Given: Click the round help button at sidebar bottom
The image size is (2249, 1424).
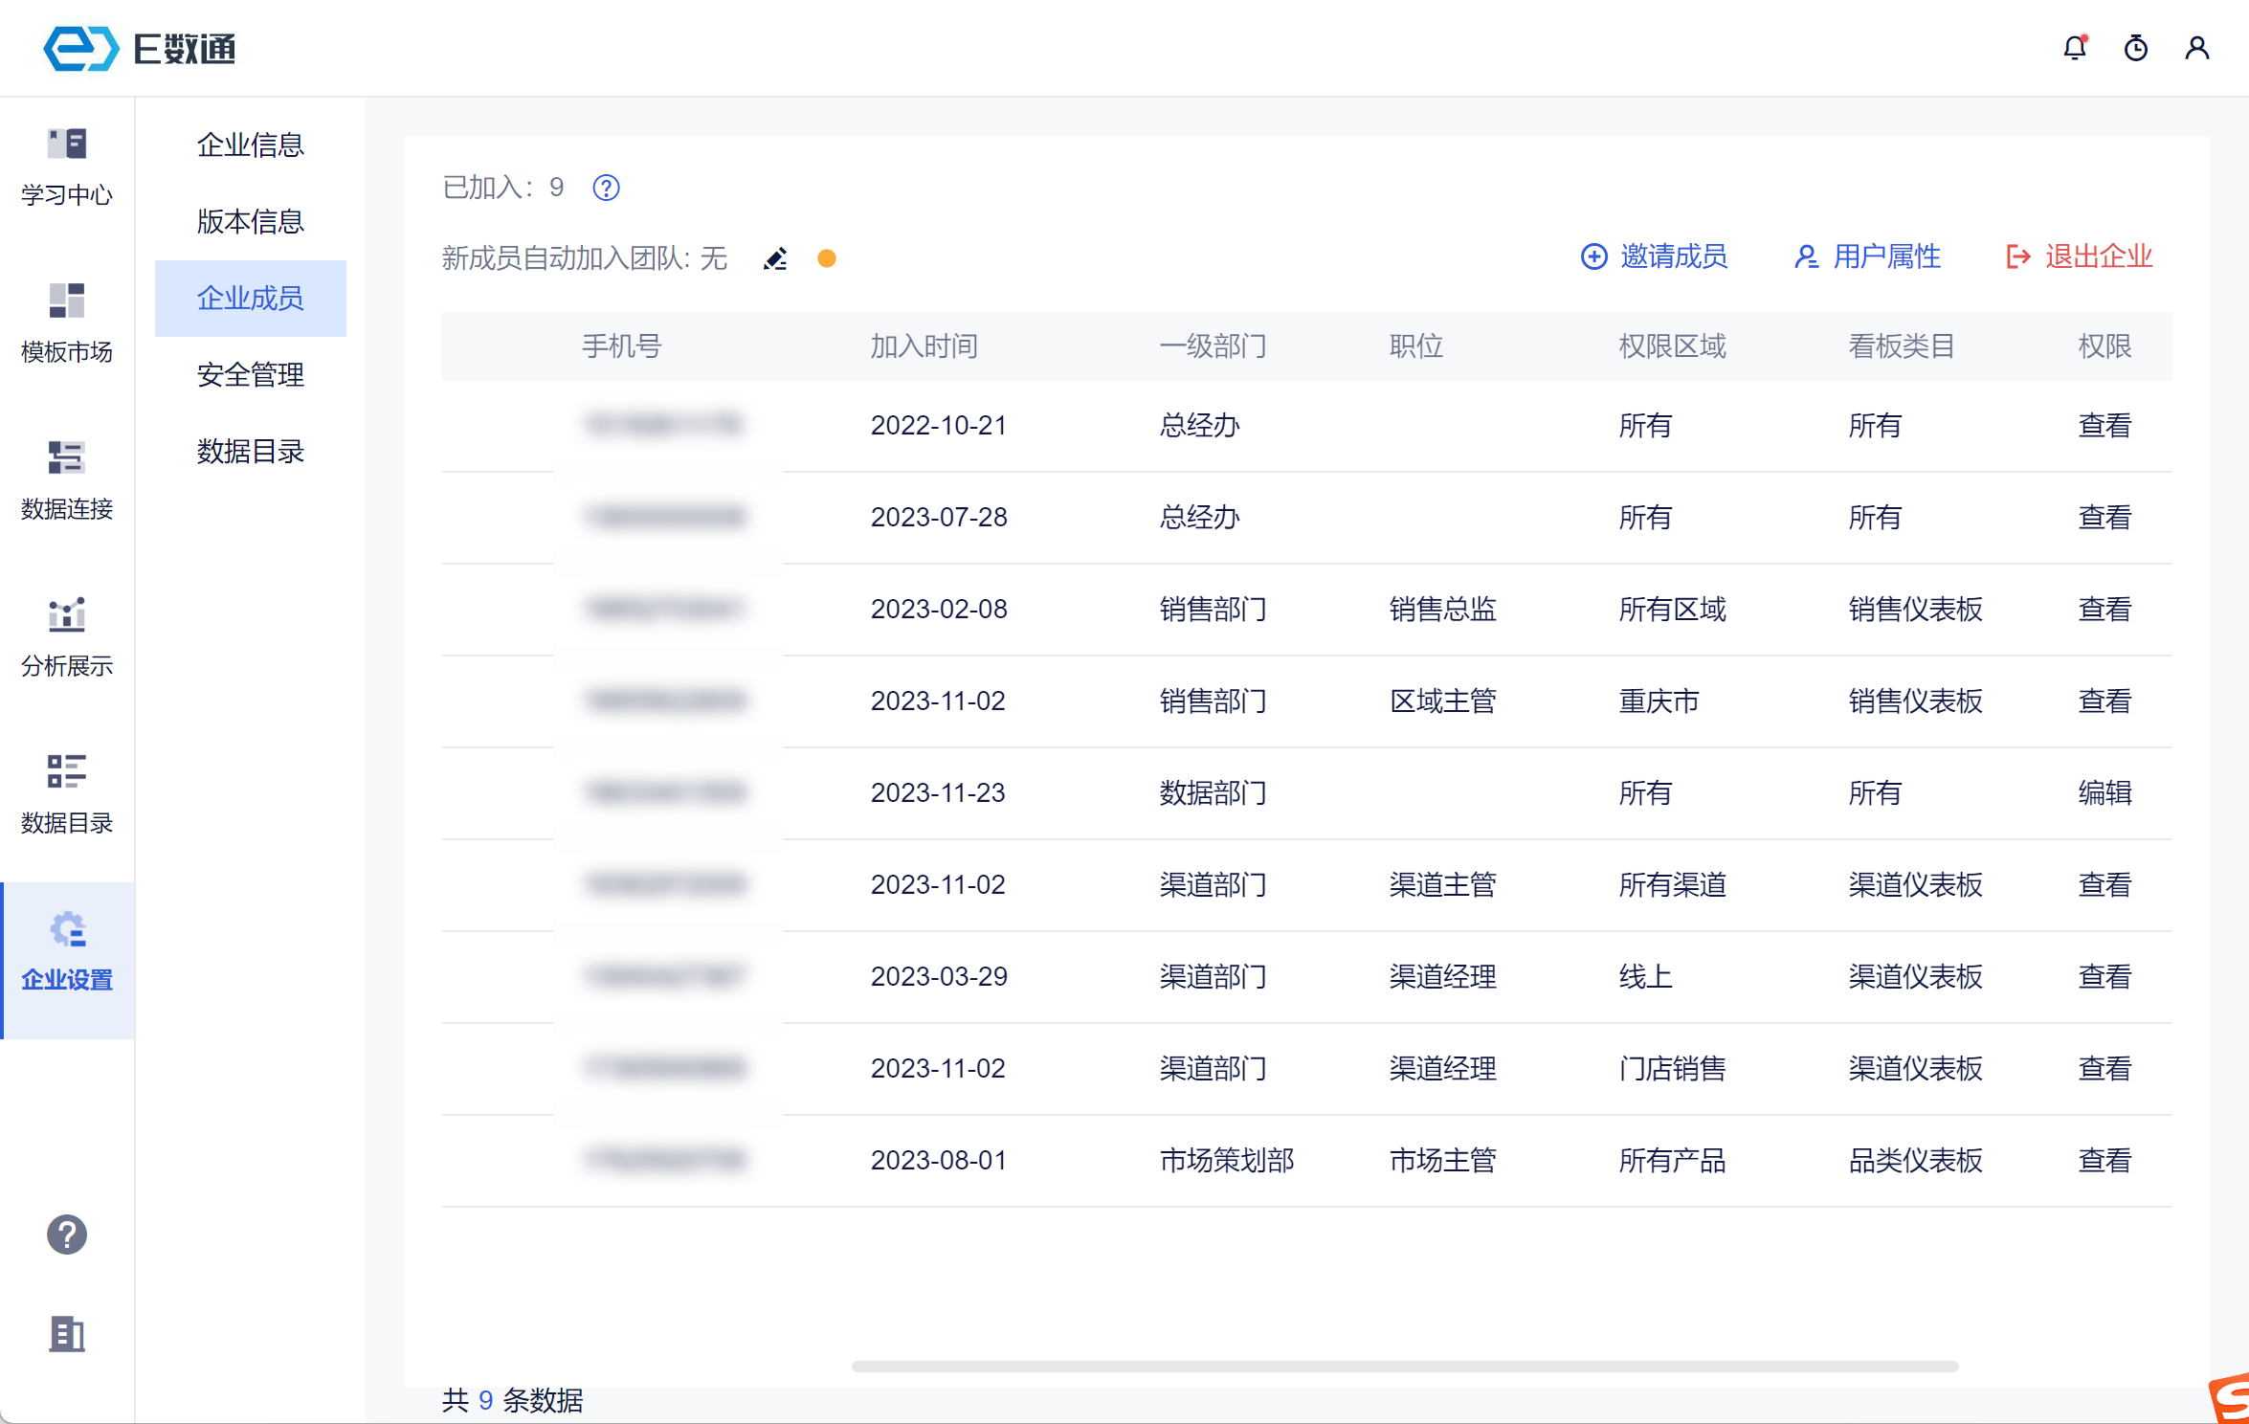Looking at the screenshot, I should tap(67, 1235).
